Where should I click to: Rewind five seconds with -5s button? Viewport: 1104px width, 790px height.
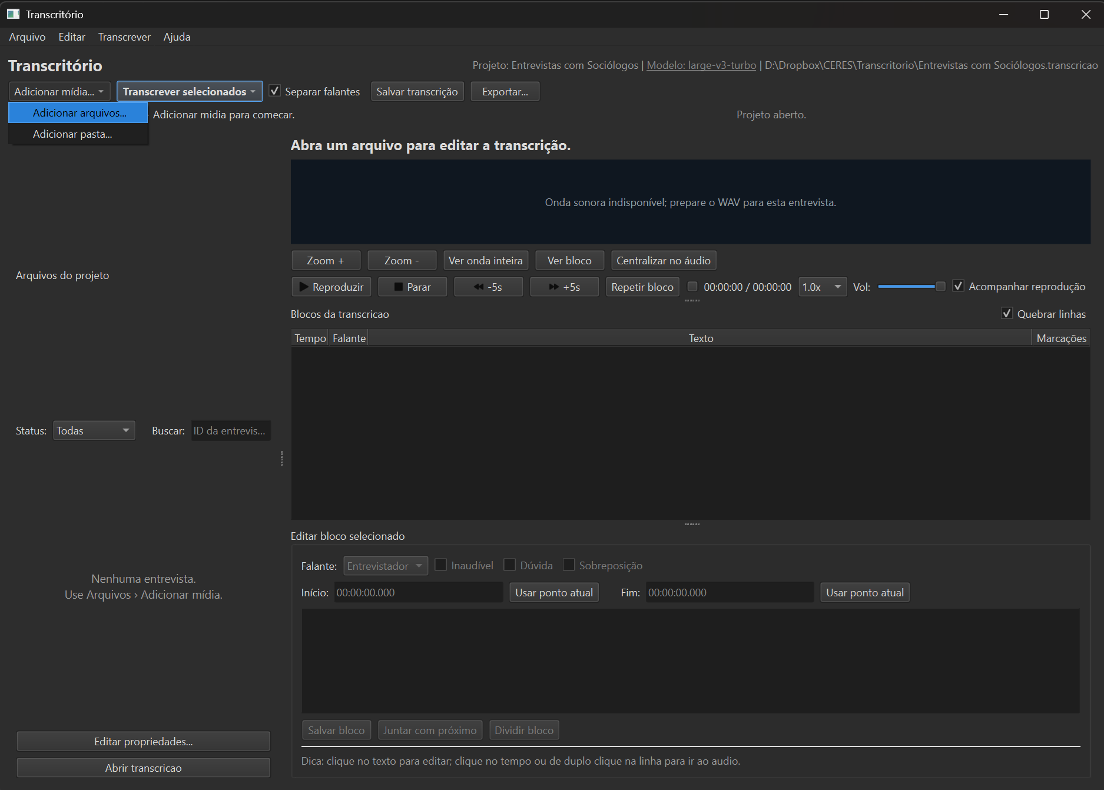(x=488, y=287)
